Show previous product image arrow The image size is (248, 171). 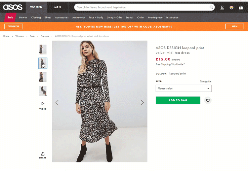point(57,103)
